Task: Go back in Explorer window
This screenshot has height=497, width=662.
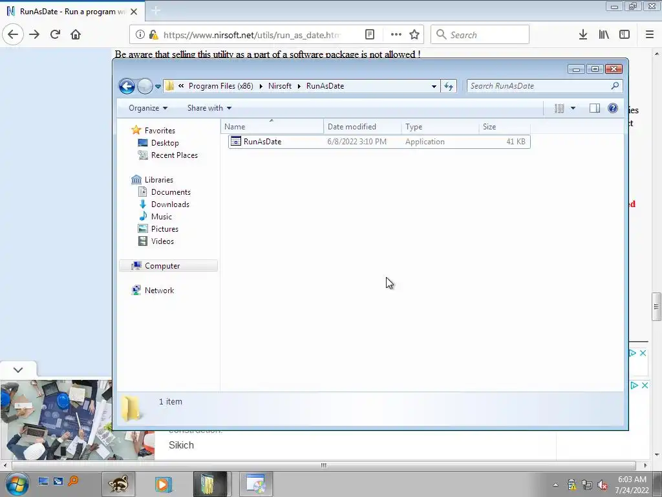Action: [127, 86]
